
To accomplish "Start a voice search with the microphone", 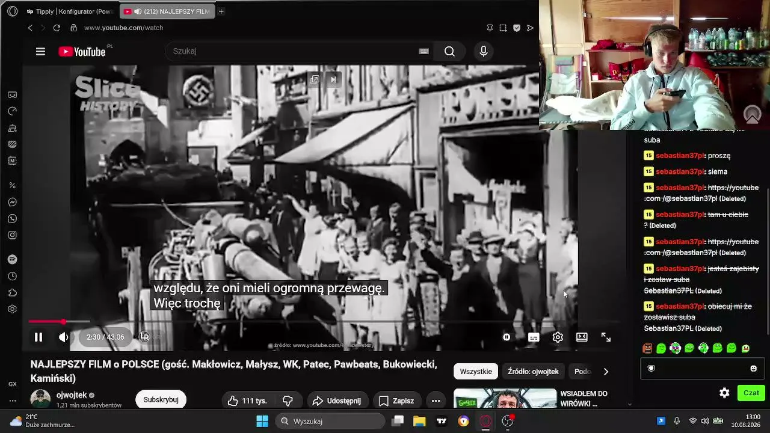I will click(x=483, y=51).
